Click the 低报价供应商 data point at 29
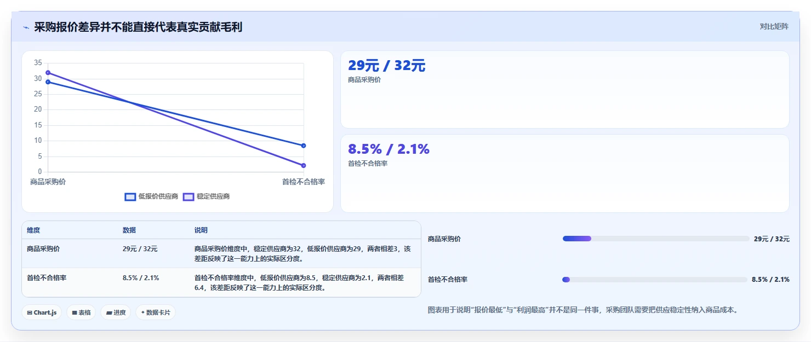The image size is (811, 342). point(48,82)
